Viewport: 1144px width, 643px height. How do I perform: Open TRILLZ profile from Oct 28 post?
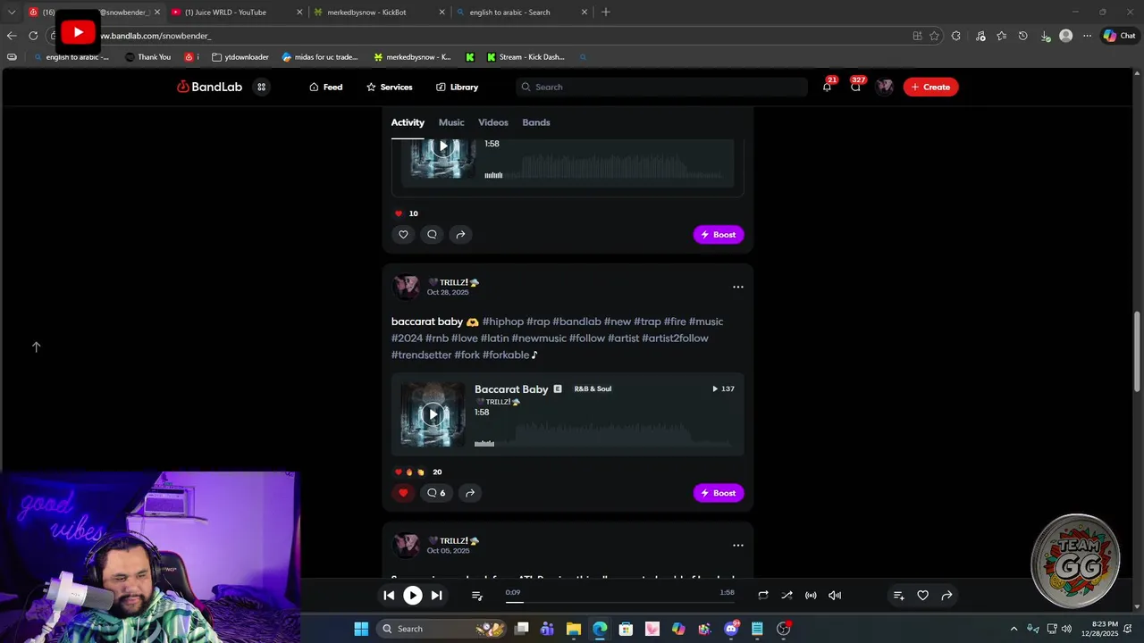point(453,282)
